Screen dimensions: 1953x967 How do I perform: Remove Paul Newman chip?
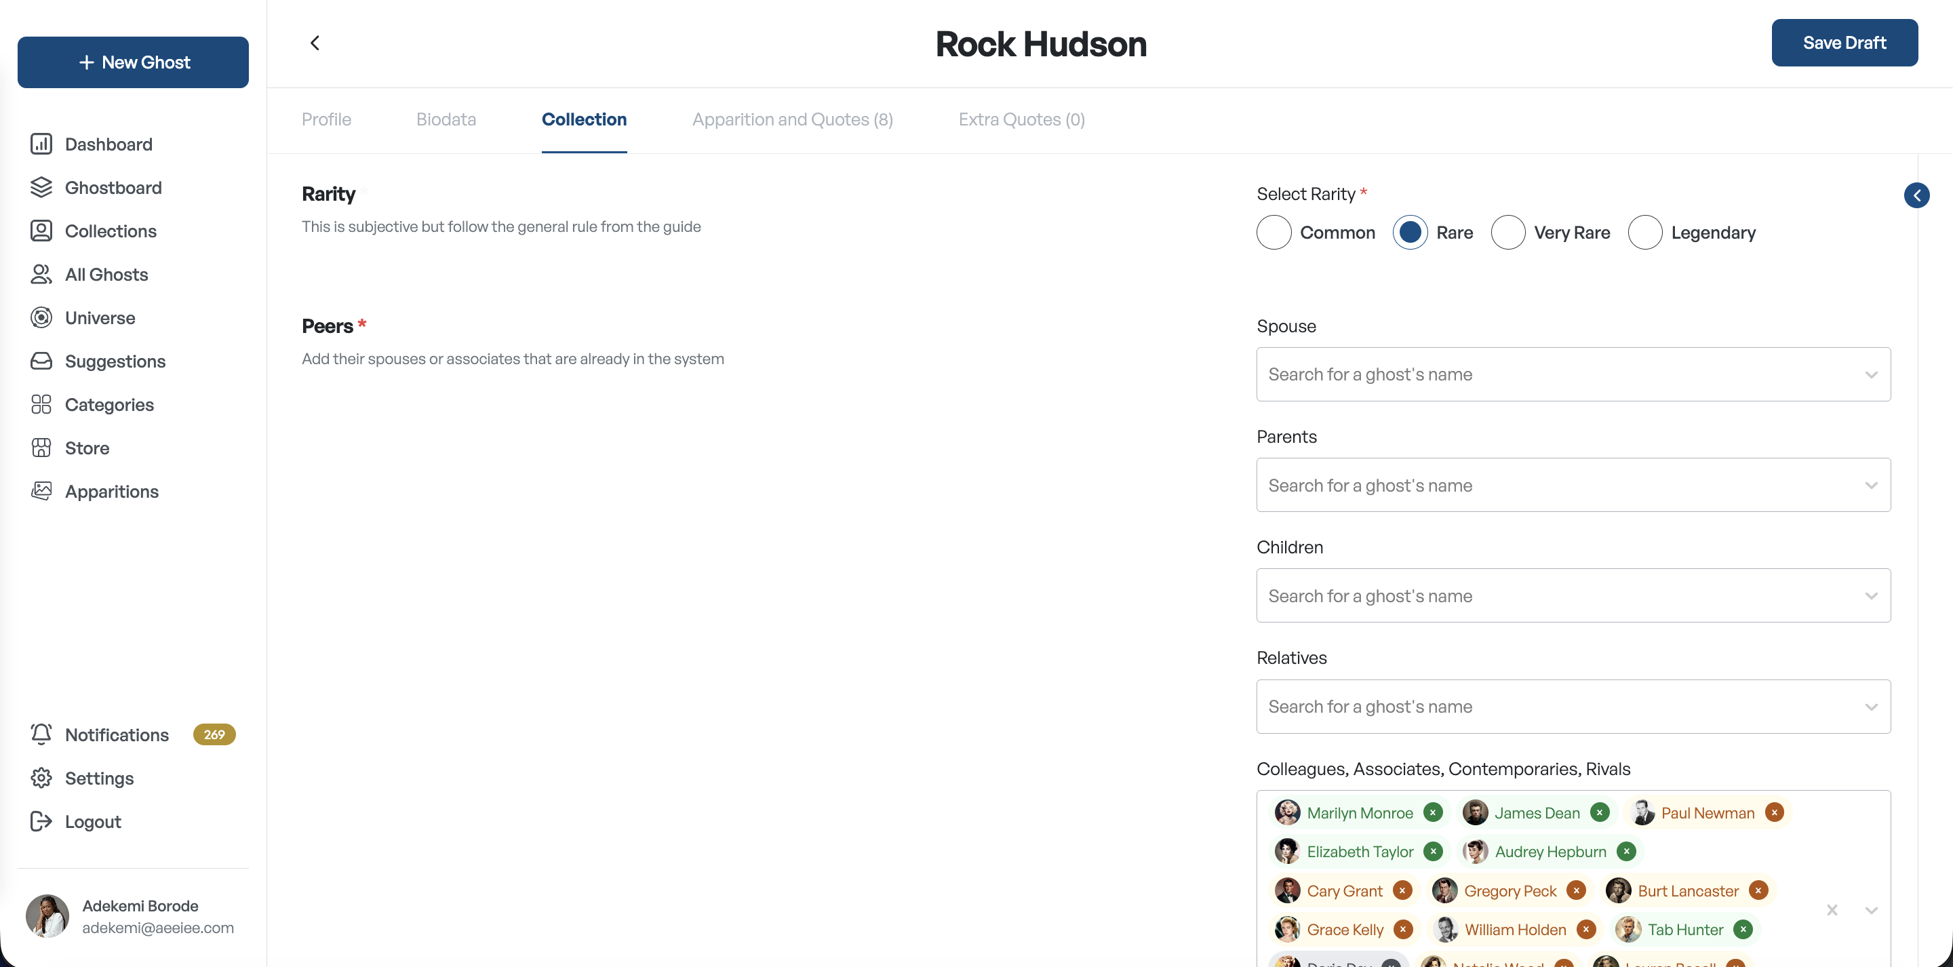coord(1774,812)
